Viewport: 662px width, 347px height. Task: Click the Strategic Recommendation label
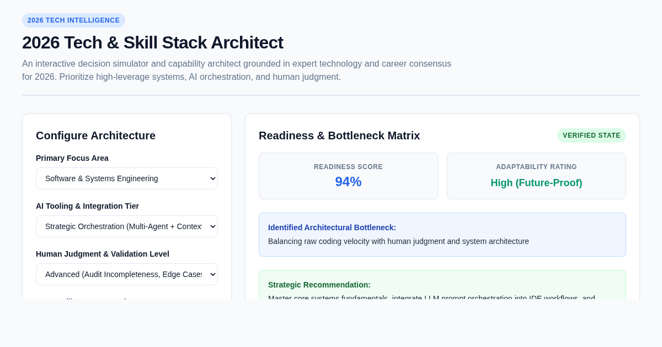click(319, 285)
